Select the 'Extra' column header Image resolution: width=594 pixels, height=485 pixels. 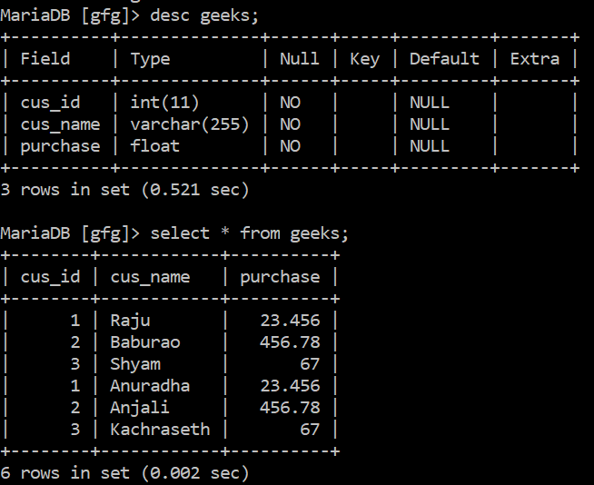coord(535,59)
